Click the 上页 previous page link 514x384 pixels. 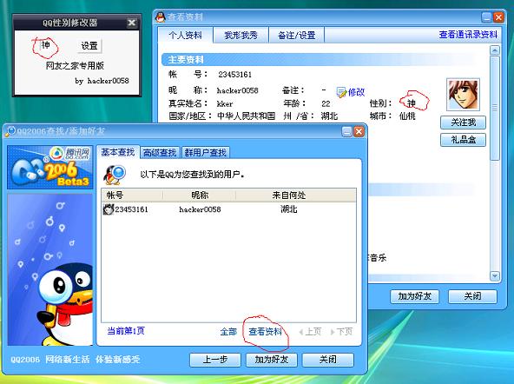(x=310, y=332)
